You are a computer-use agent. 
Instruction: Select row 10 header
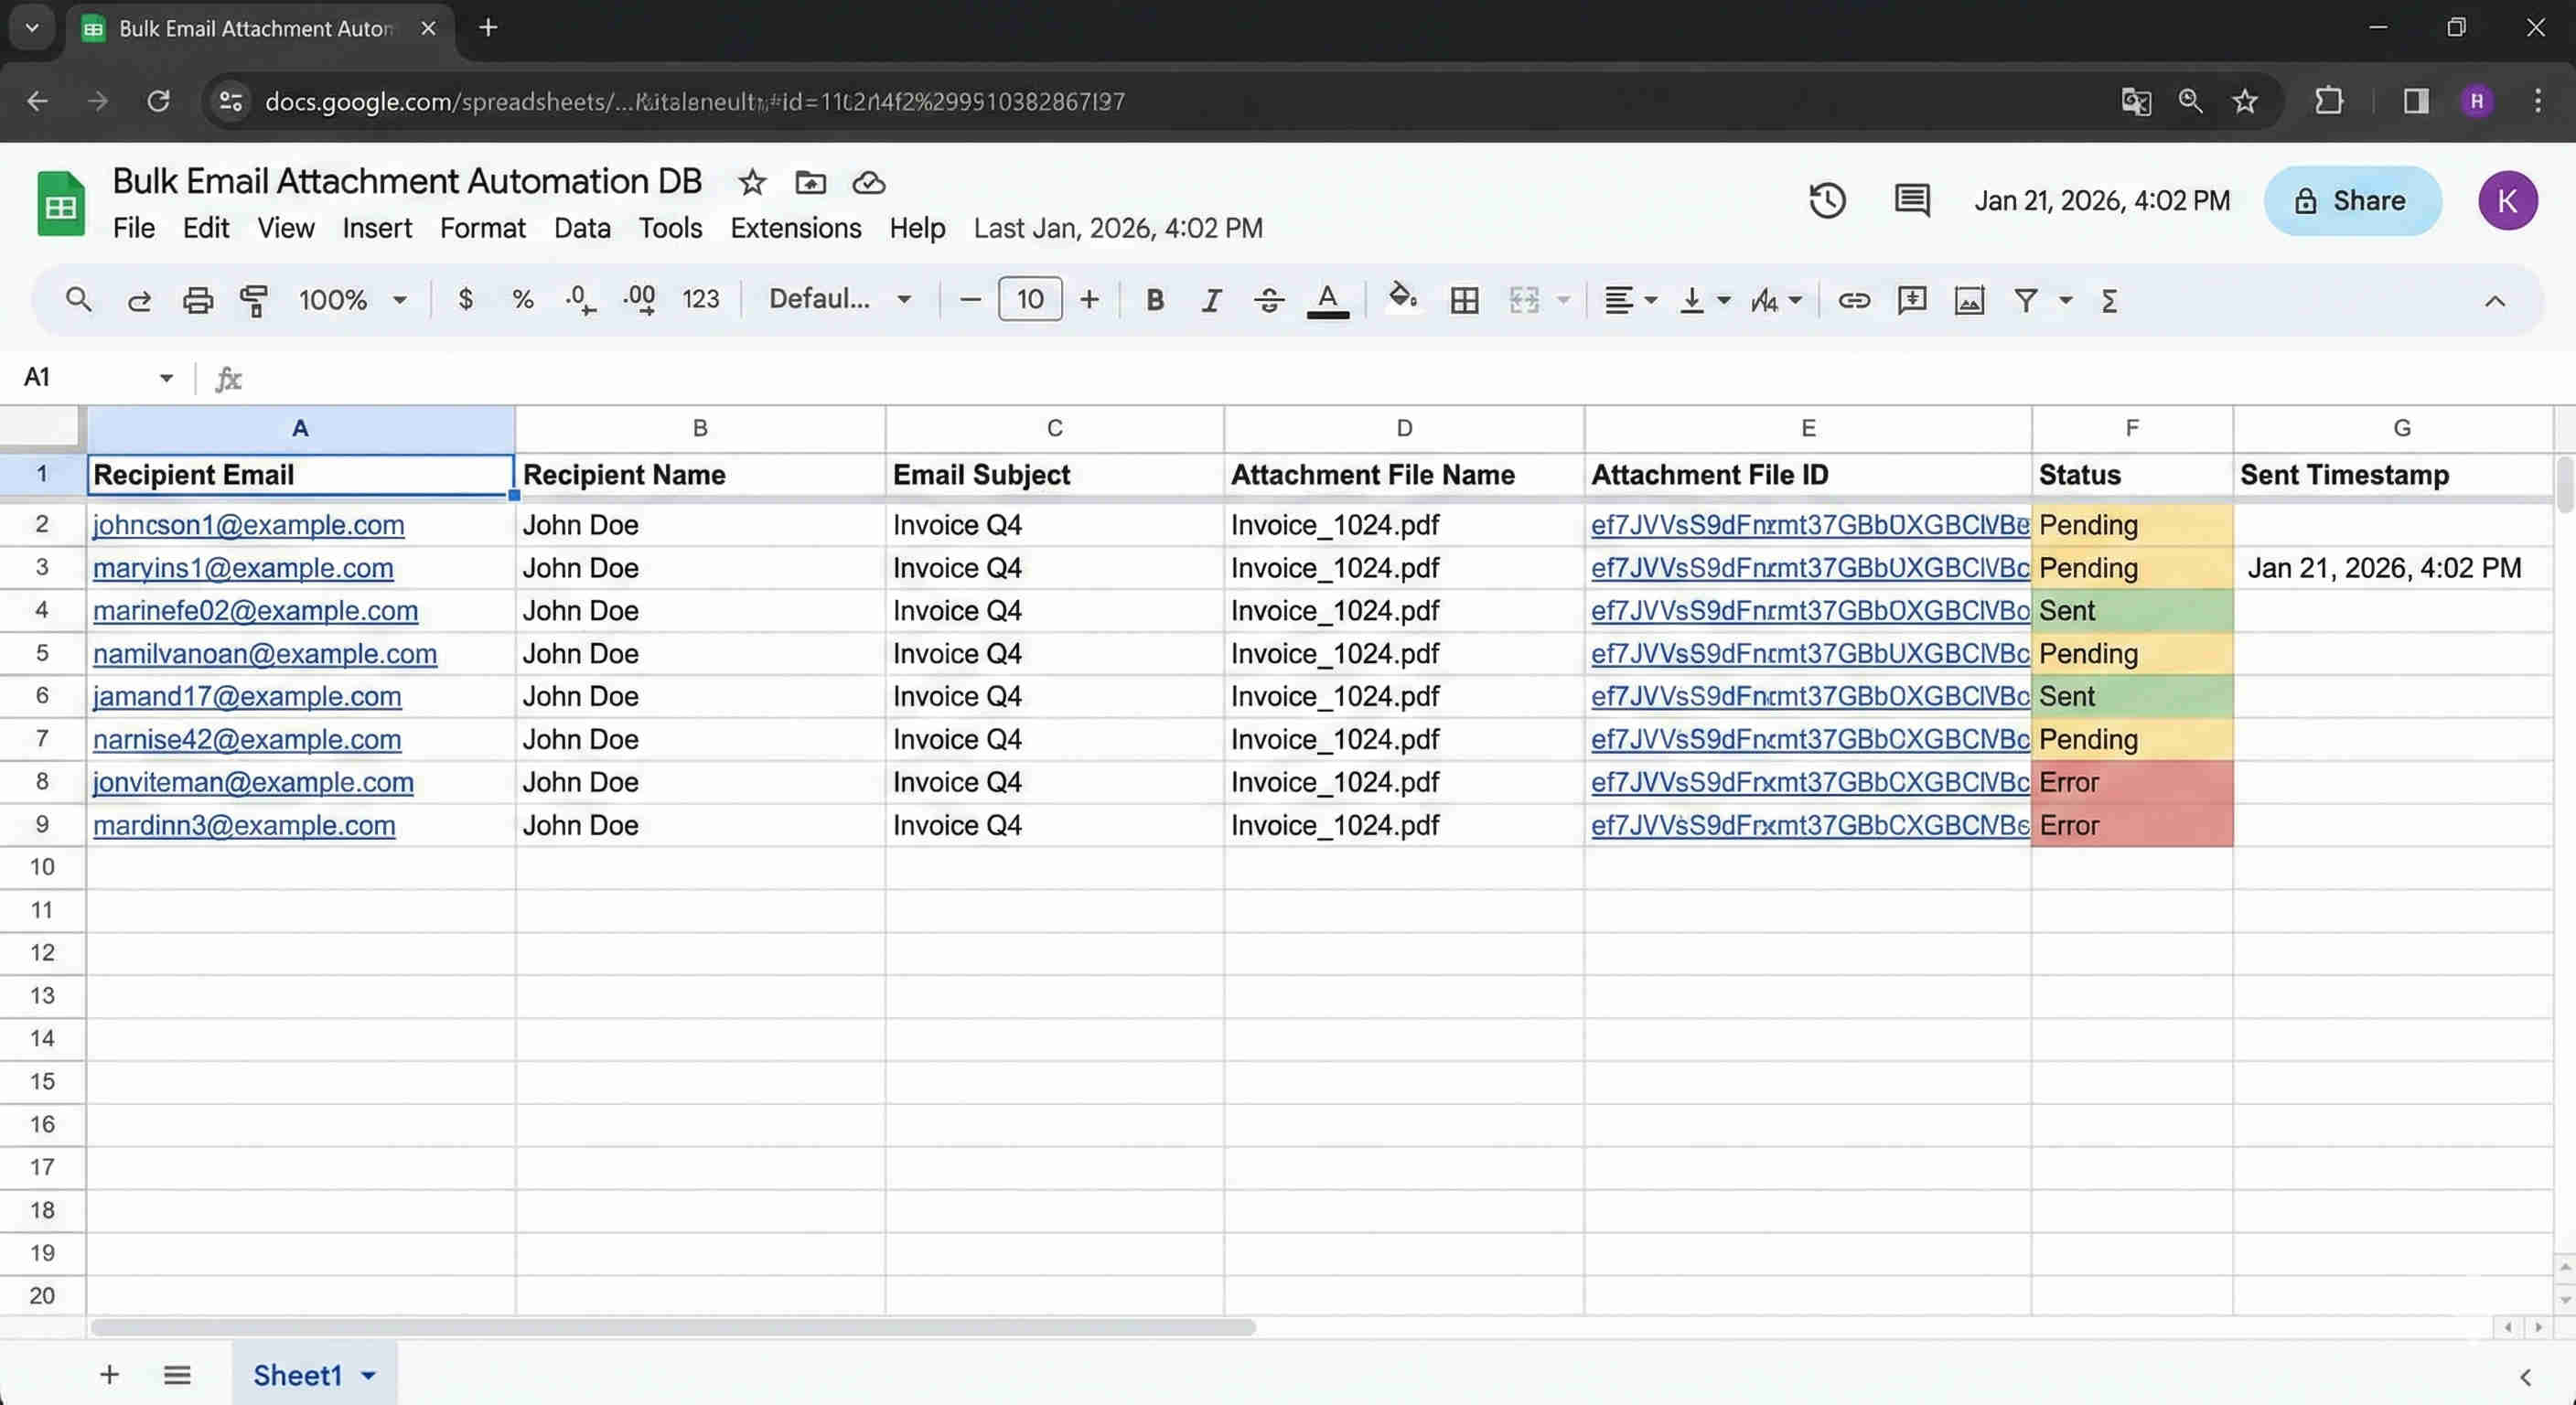42,867
